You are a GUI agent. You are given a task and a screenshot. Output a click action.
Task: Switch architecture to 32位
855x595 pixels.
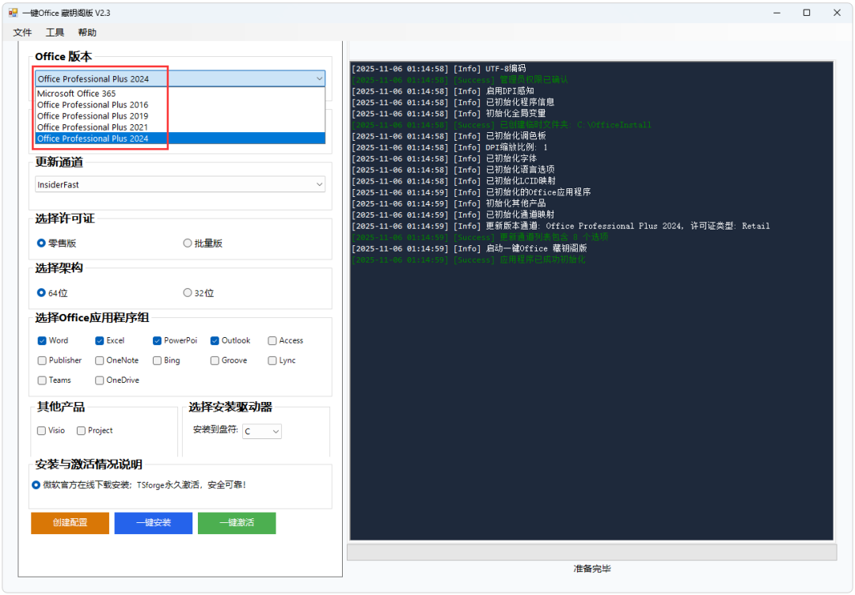[x=188, y=292]
